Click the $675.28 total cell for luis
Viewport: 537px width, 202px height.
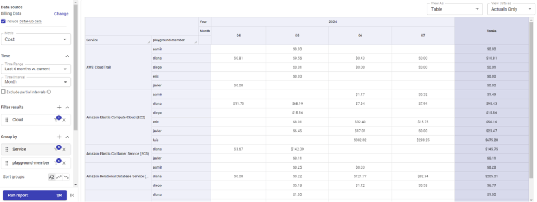click(x=492, y=140)
